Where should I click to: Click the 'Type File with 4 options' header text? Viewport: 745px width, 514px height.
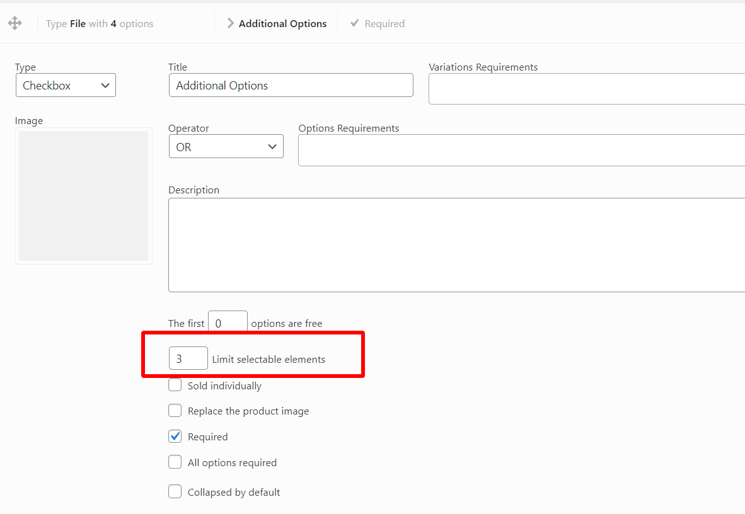100,24
